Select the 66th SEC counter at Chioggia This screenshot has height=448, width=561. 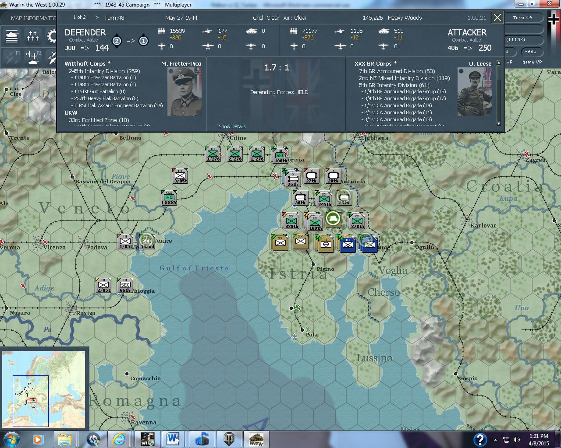(125, 285)
